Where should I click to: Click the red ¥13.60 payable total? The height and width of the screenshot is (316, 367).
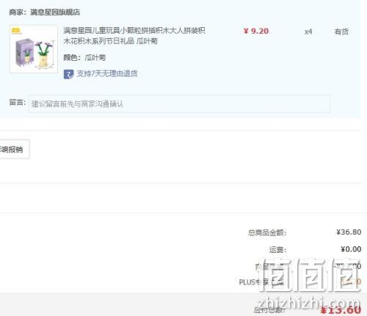(341, 310)
